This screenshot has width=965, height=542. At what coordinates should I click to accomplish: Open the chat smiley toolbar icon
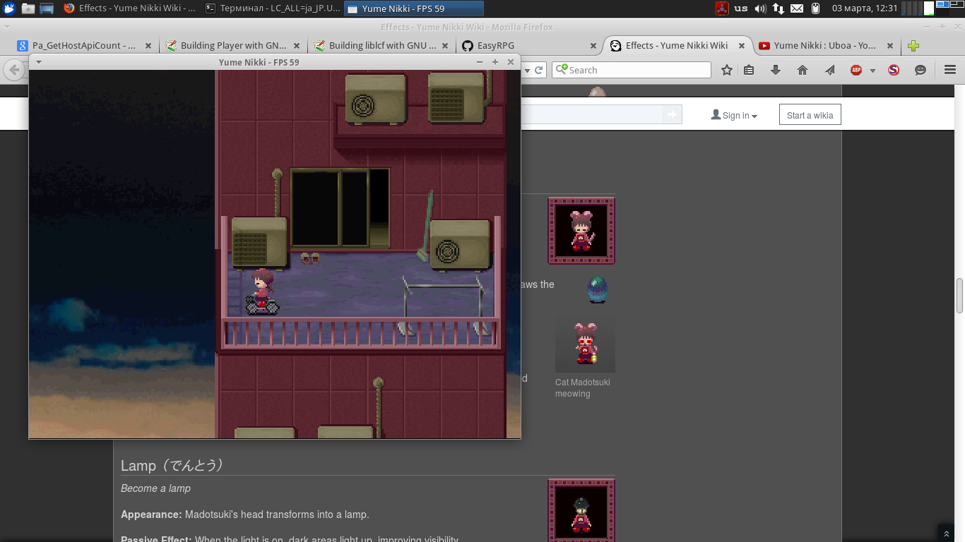point(920,70)
